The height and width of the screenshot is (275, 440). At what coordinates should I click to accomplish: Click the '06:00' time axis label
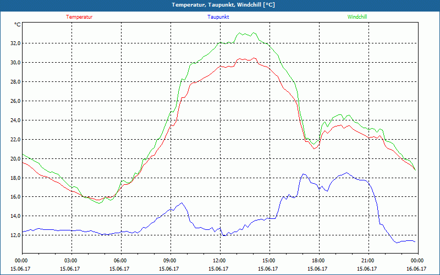coord(121,261)
